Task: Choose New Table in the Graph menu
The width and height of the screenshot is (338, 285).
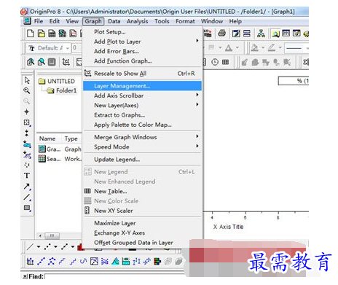Action: tap(142, 191)
